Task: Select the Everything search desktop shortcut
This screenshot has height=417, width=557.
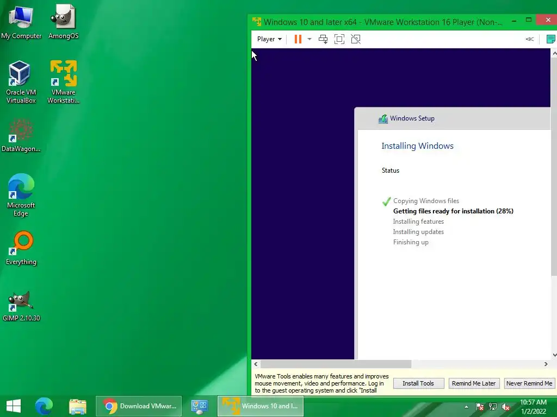Action: click(21, 248)
